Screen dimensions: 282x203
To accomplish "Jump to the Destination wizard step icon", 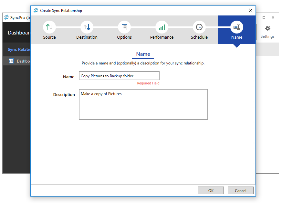I will (x=87, y=27).
